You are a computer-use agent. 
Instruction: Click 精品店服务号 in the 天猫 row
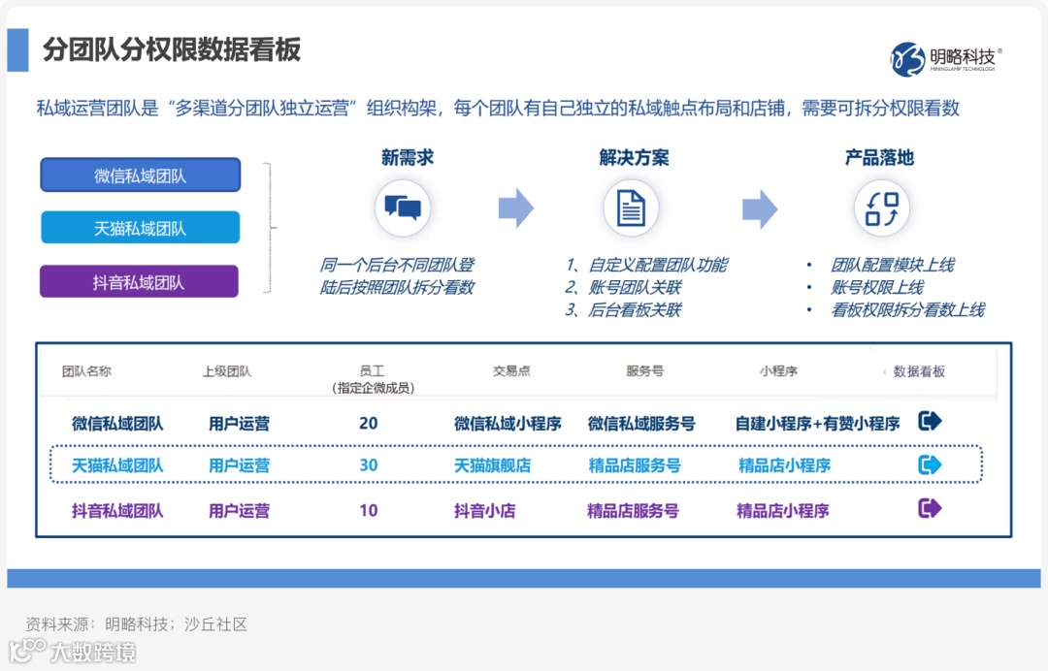pyautogui.click(x=635, y=465)
